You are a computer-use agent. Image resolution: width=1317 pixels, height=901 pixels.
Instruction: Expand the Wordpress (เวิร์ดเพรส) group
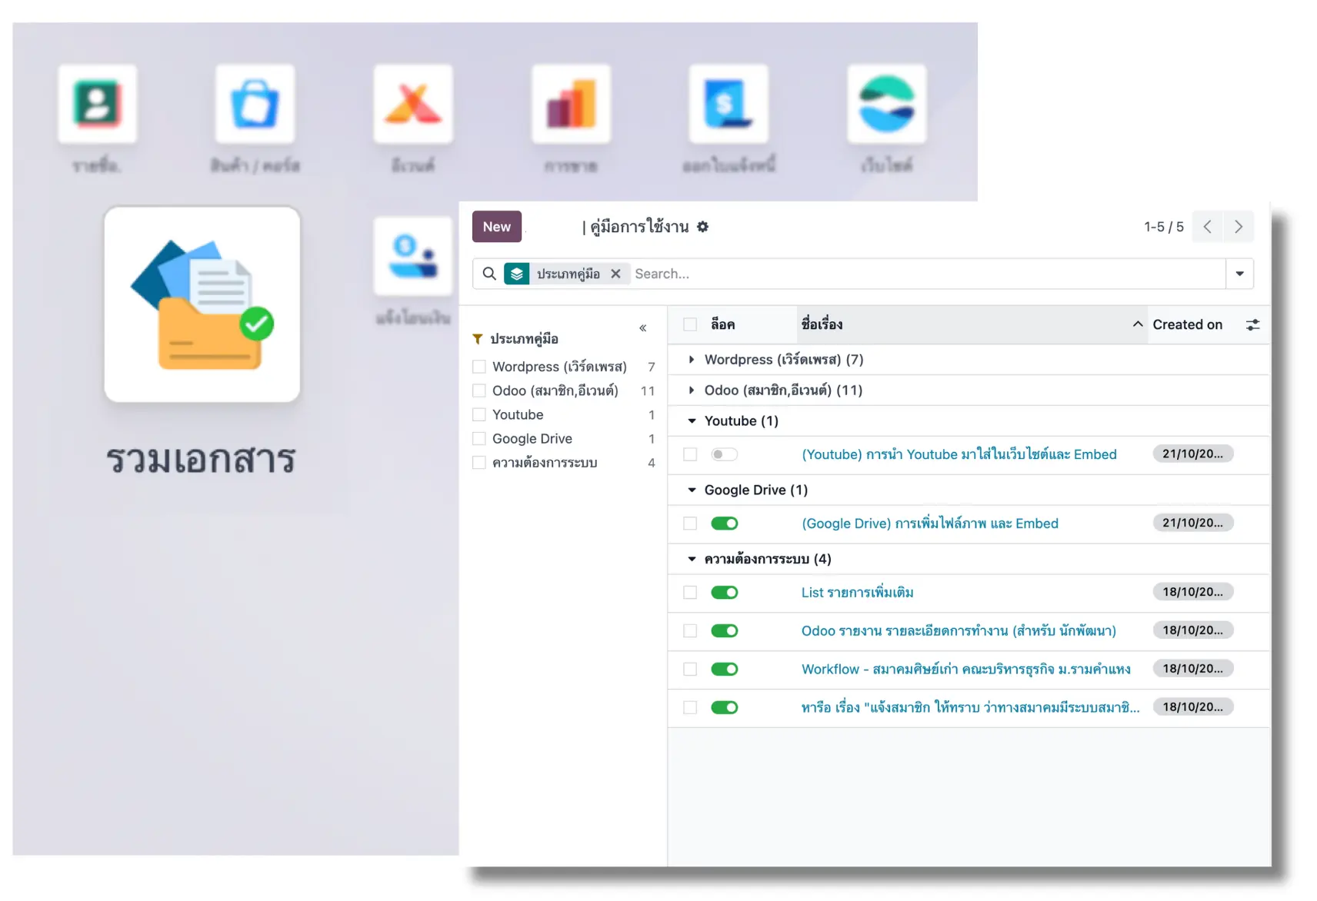point(692,360)
